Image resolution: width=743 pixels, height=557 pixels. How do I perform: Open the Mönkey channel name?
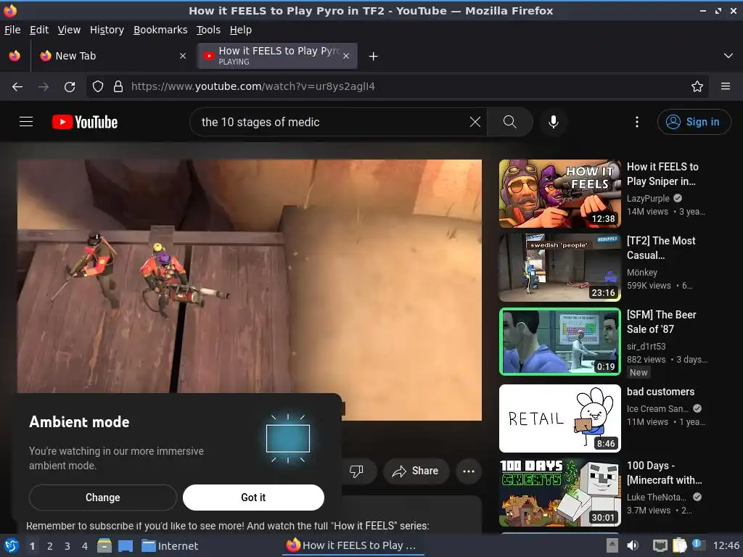pos(642,273)
